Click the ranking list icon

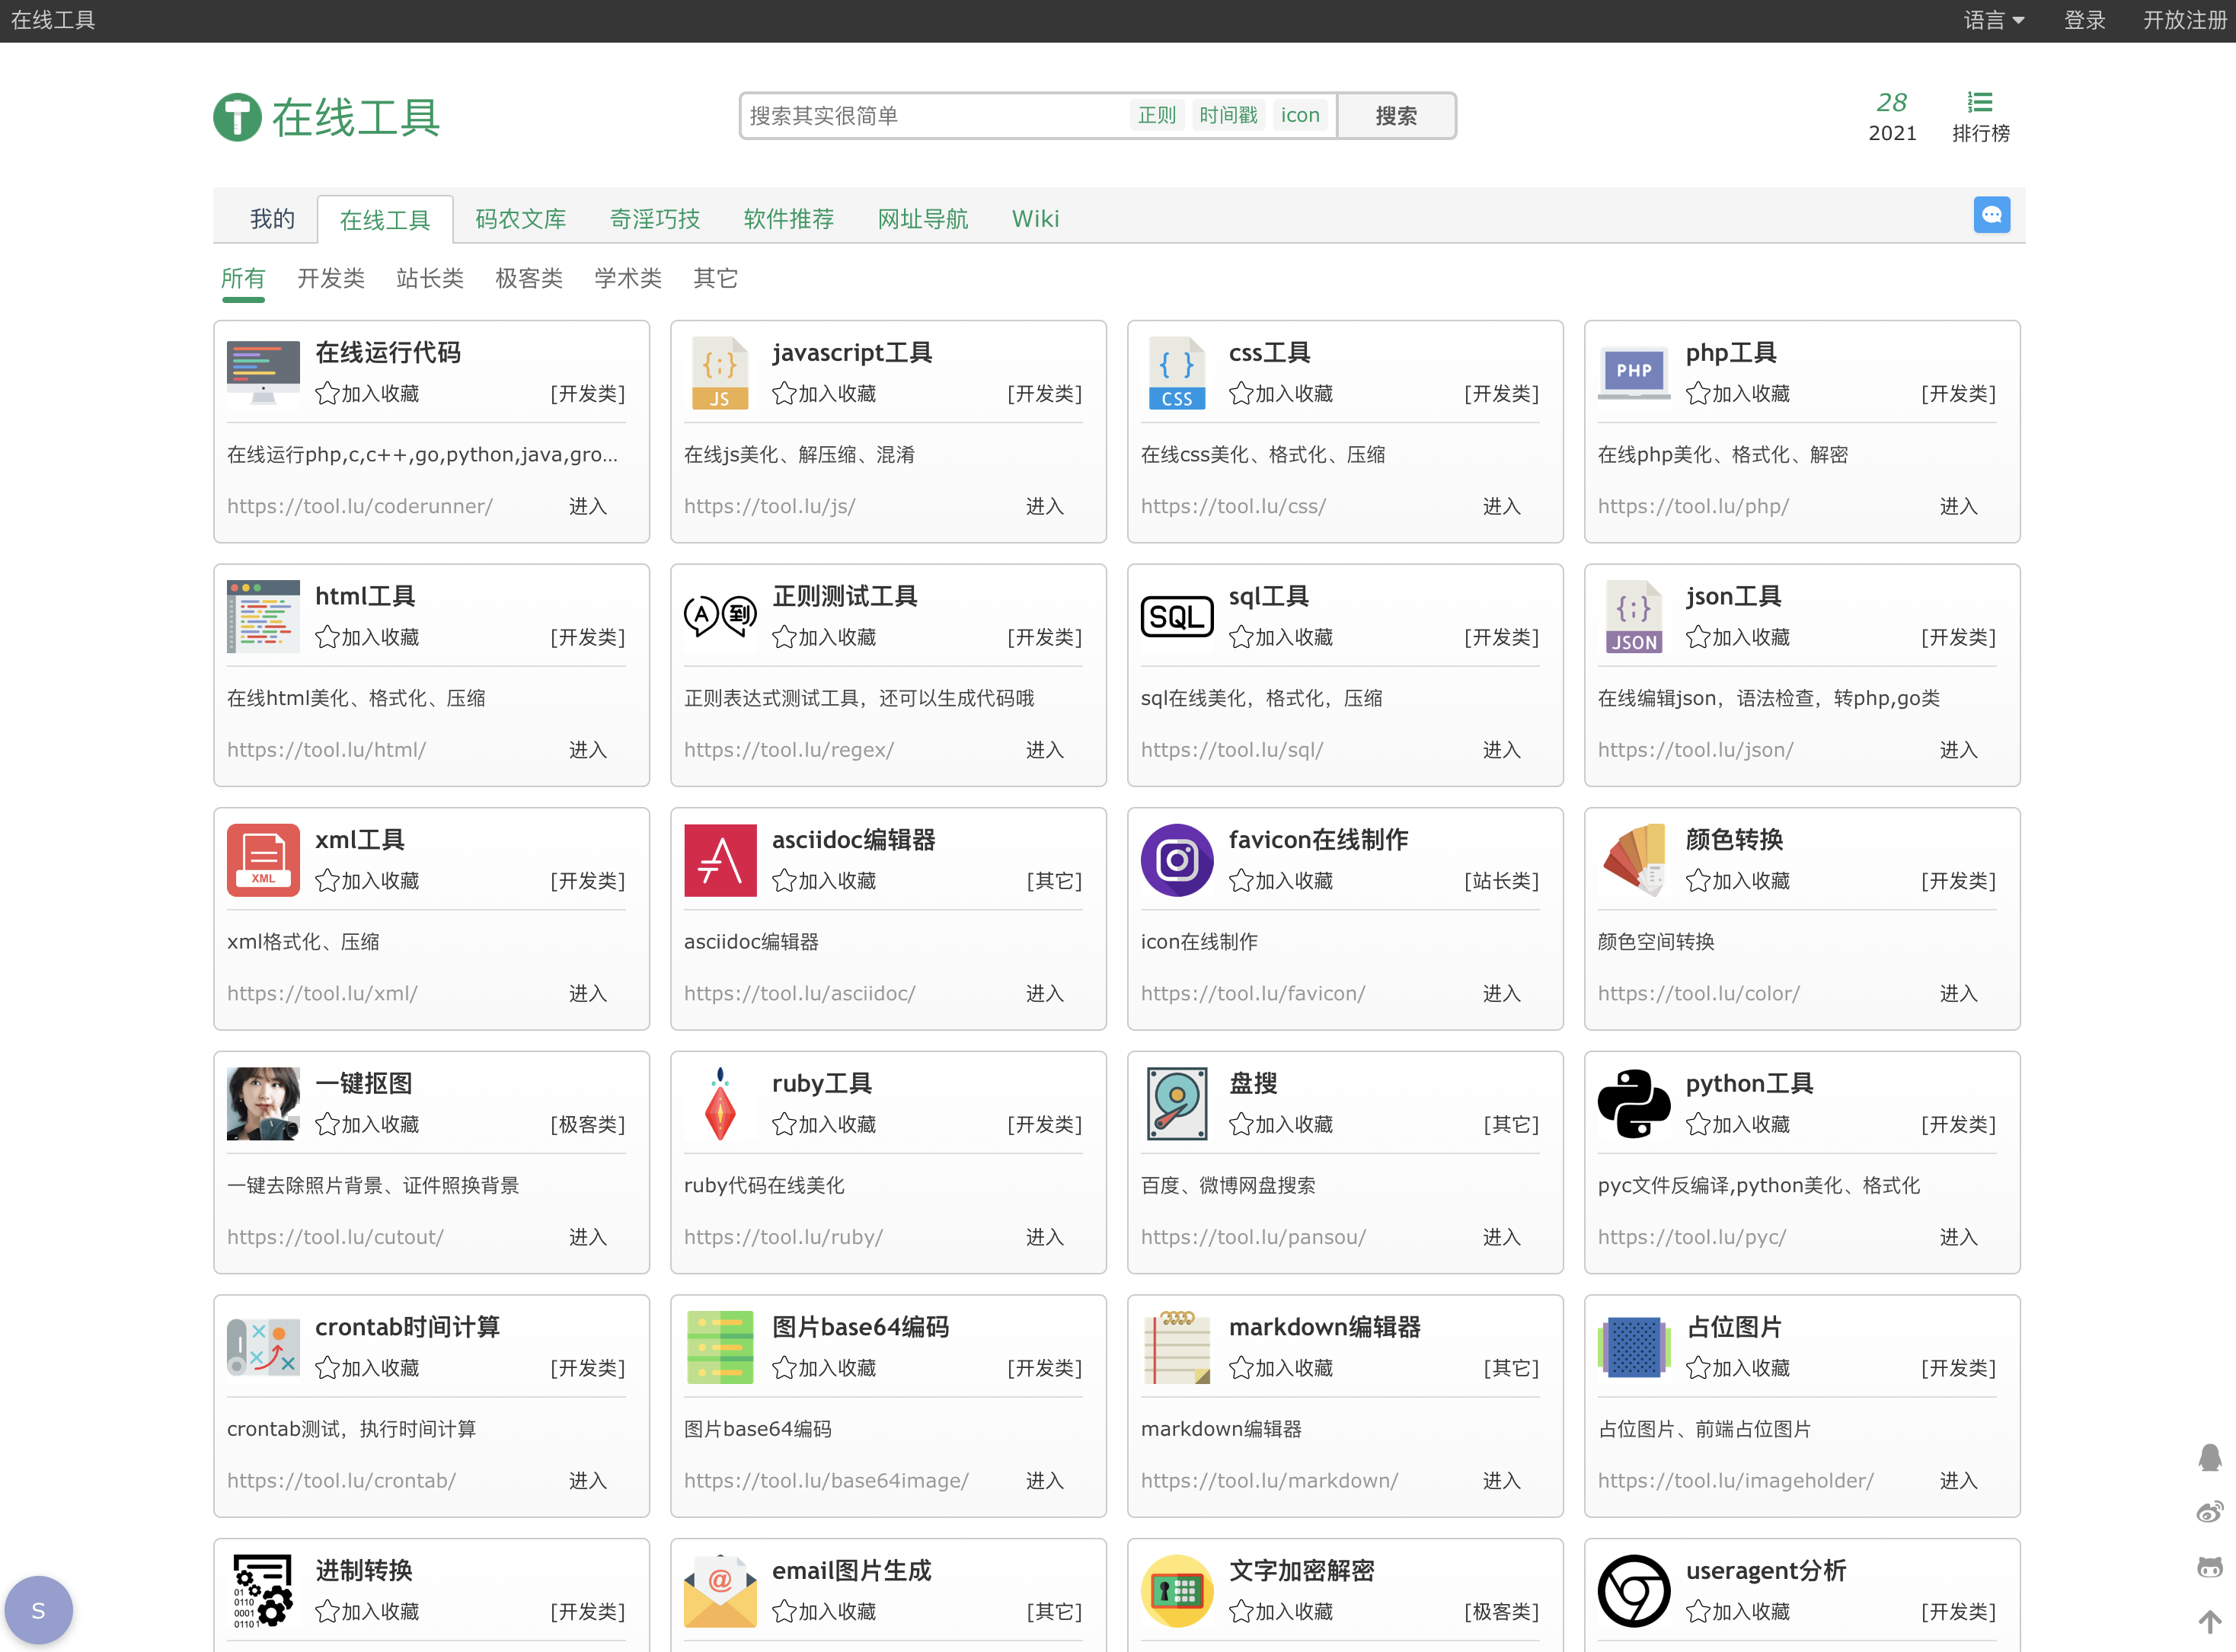coord(1980,103)
